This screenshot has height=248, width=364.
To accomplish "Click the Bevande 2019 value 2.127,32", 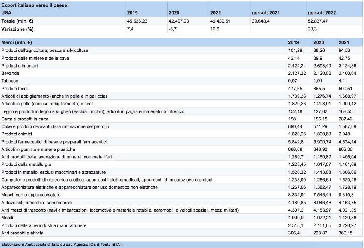I will point(297,73).
